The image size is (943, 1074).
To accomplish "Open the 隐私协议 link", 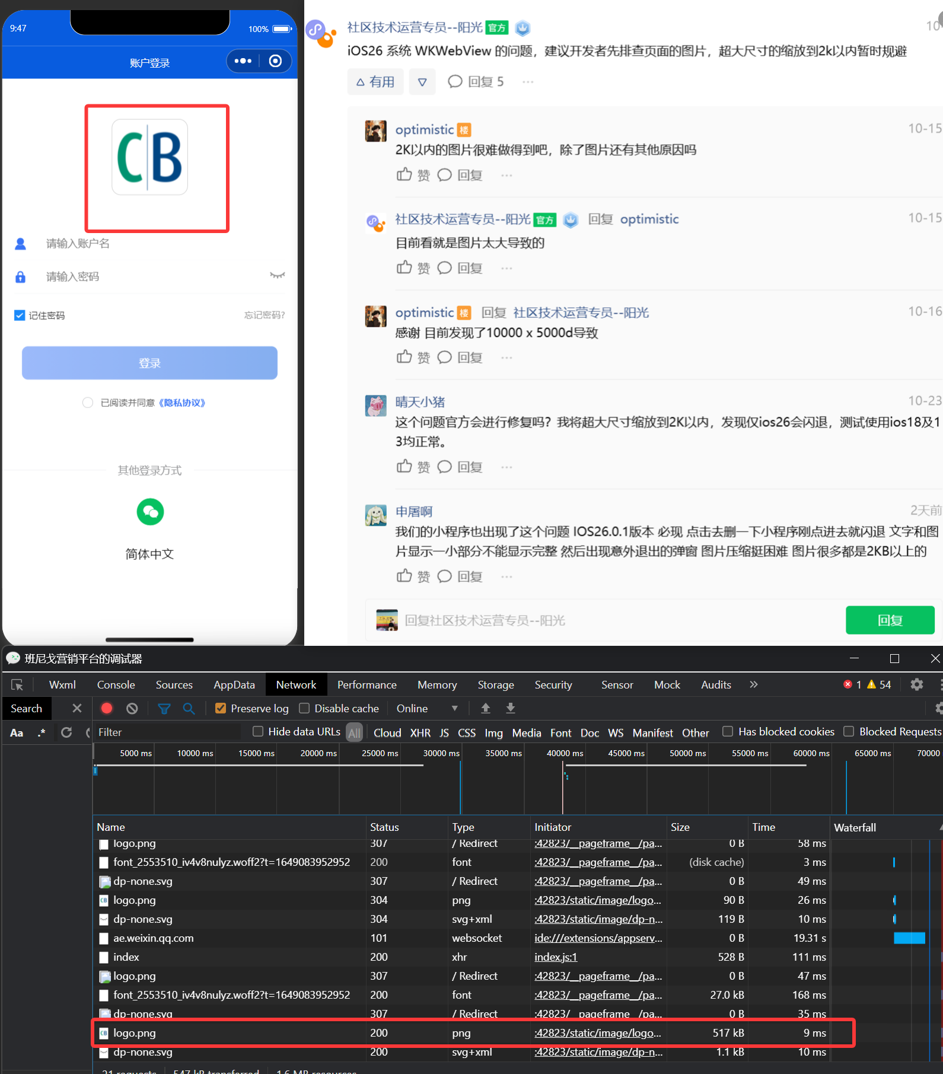I will pyautogui.click(x=182, y=403).
